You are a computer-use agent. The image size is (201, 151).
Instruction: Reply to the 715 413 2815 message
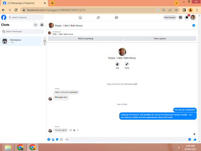click(74, 130)
